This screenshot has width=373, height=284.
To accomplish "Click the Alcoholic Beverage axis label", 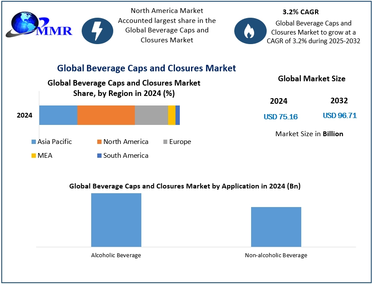I will [x=116, y=255].
